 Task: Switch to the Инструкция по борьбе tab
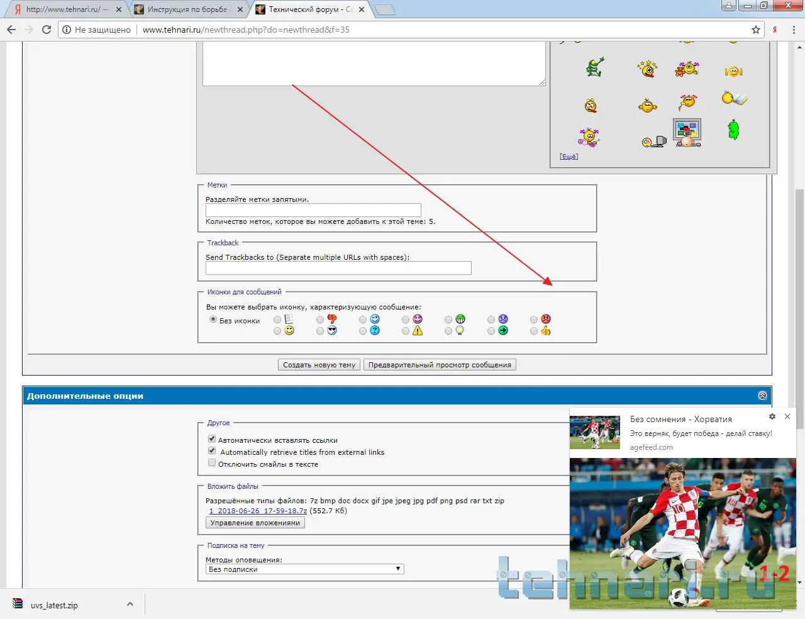[x=187, y=9]
